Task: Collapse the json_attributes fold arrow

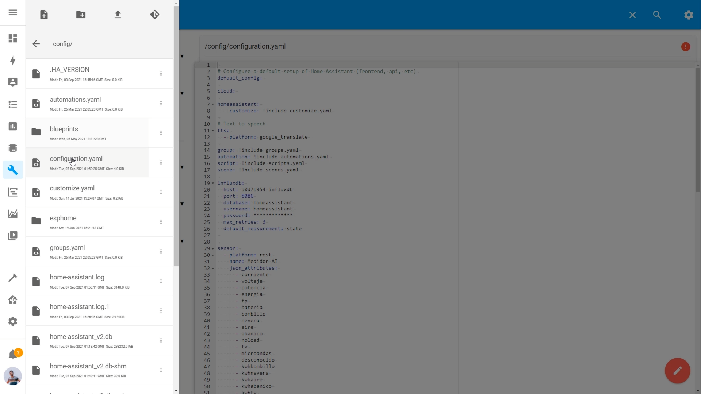Action: coord(213,268)
